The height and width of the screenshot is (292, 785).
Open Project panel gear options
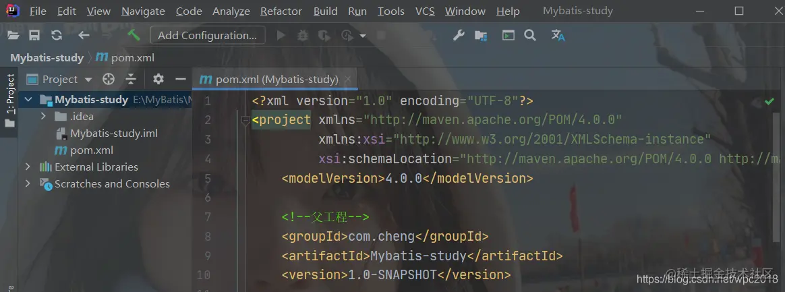(158, 79)
